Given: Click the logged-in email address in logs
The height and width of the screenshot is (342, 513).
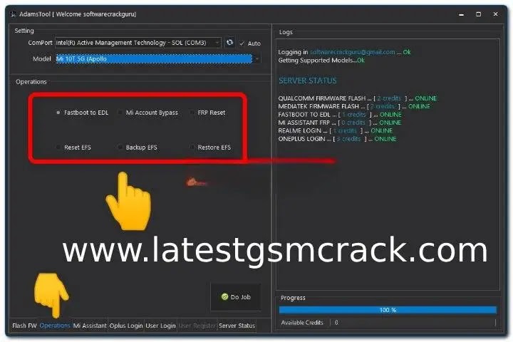Looking at the screenshot, I should [x=353, y=52].
